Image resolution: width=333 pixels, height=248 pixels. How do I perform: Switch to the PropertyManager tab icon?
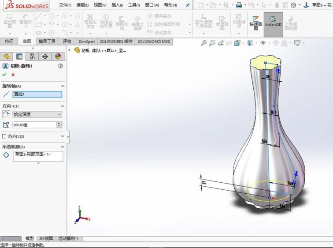coord(19,56)
